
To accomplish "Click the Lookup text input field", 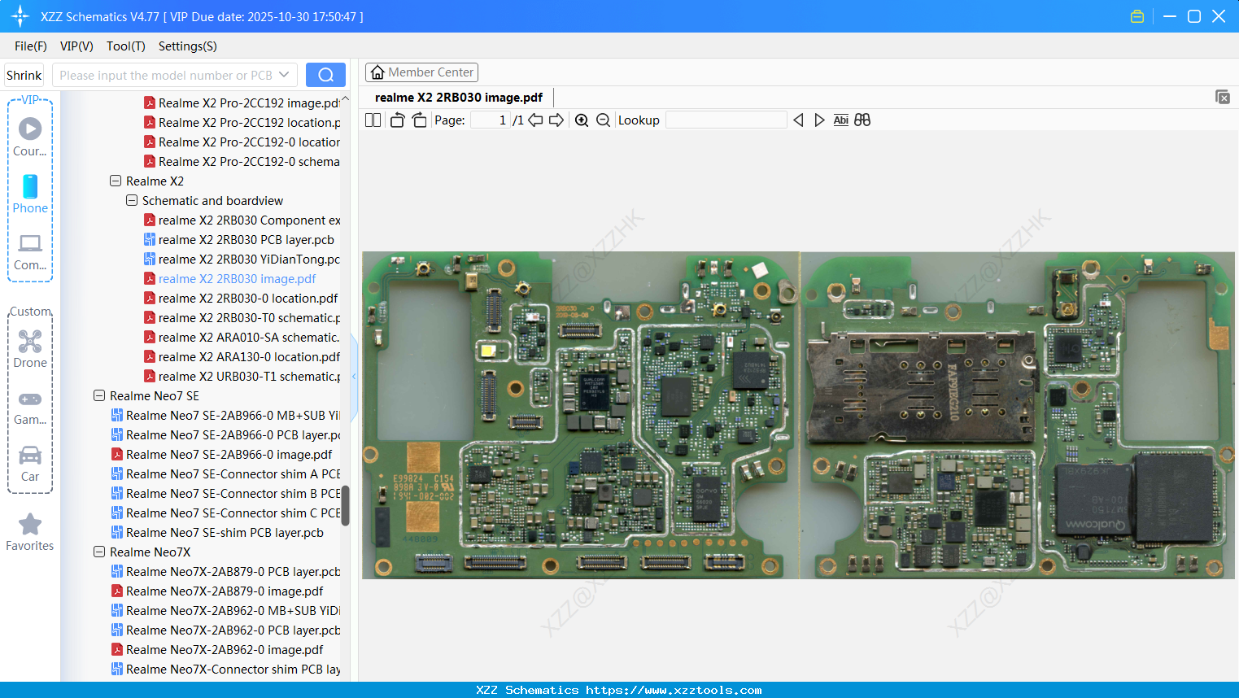I will pos(726,120).
